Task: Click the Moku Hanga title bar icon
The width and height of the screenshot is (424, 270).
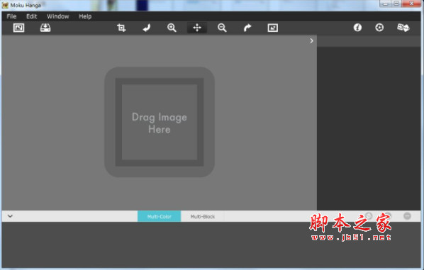Action: (5, 5)
